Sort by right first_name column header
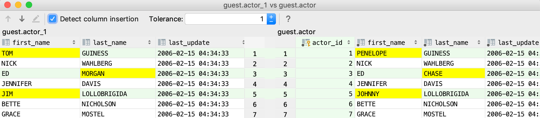 pyautogui.click(x=386, y=43)
